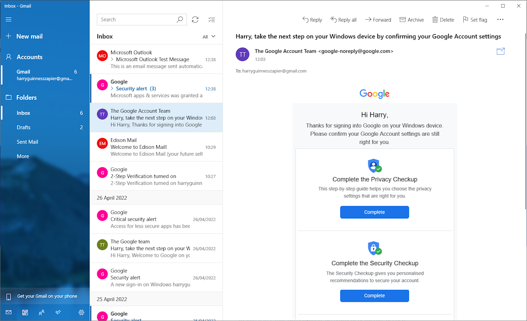Expand the Microsoft Outlook conversation chevron
The width and height of the screenshot is (527, 321).
[x=112, y=60]
